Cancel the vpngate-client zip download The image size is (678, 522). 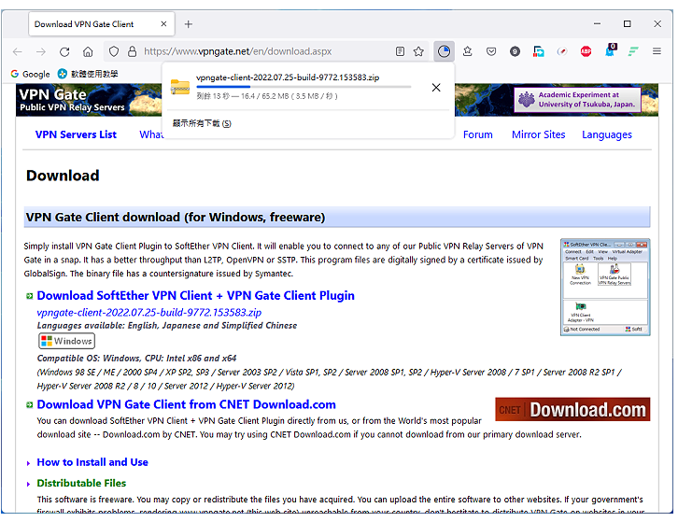[x=436, y=88]
